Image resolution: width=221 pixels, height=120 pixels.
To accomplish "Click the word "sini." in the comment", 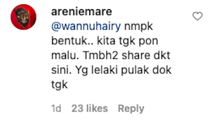I will pos(61,70).
